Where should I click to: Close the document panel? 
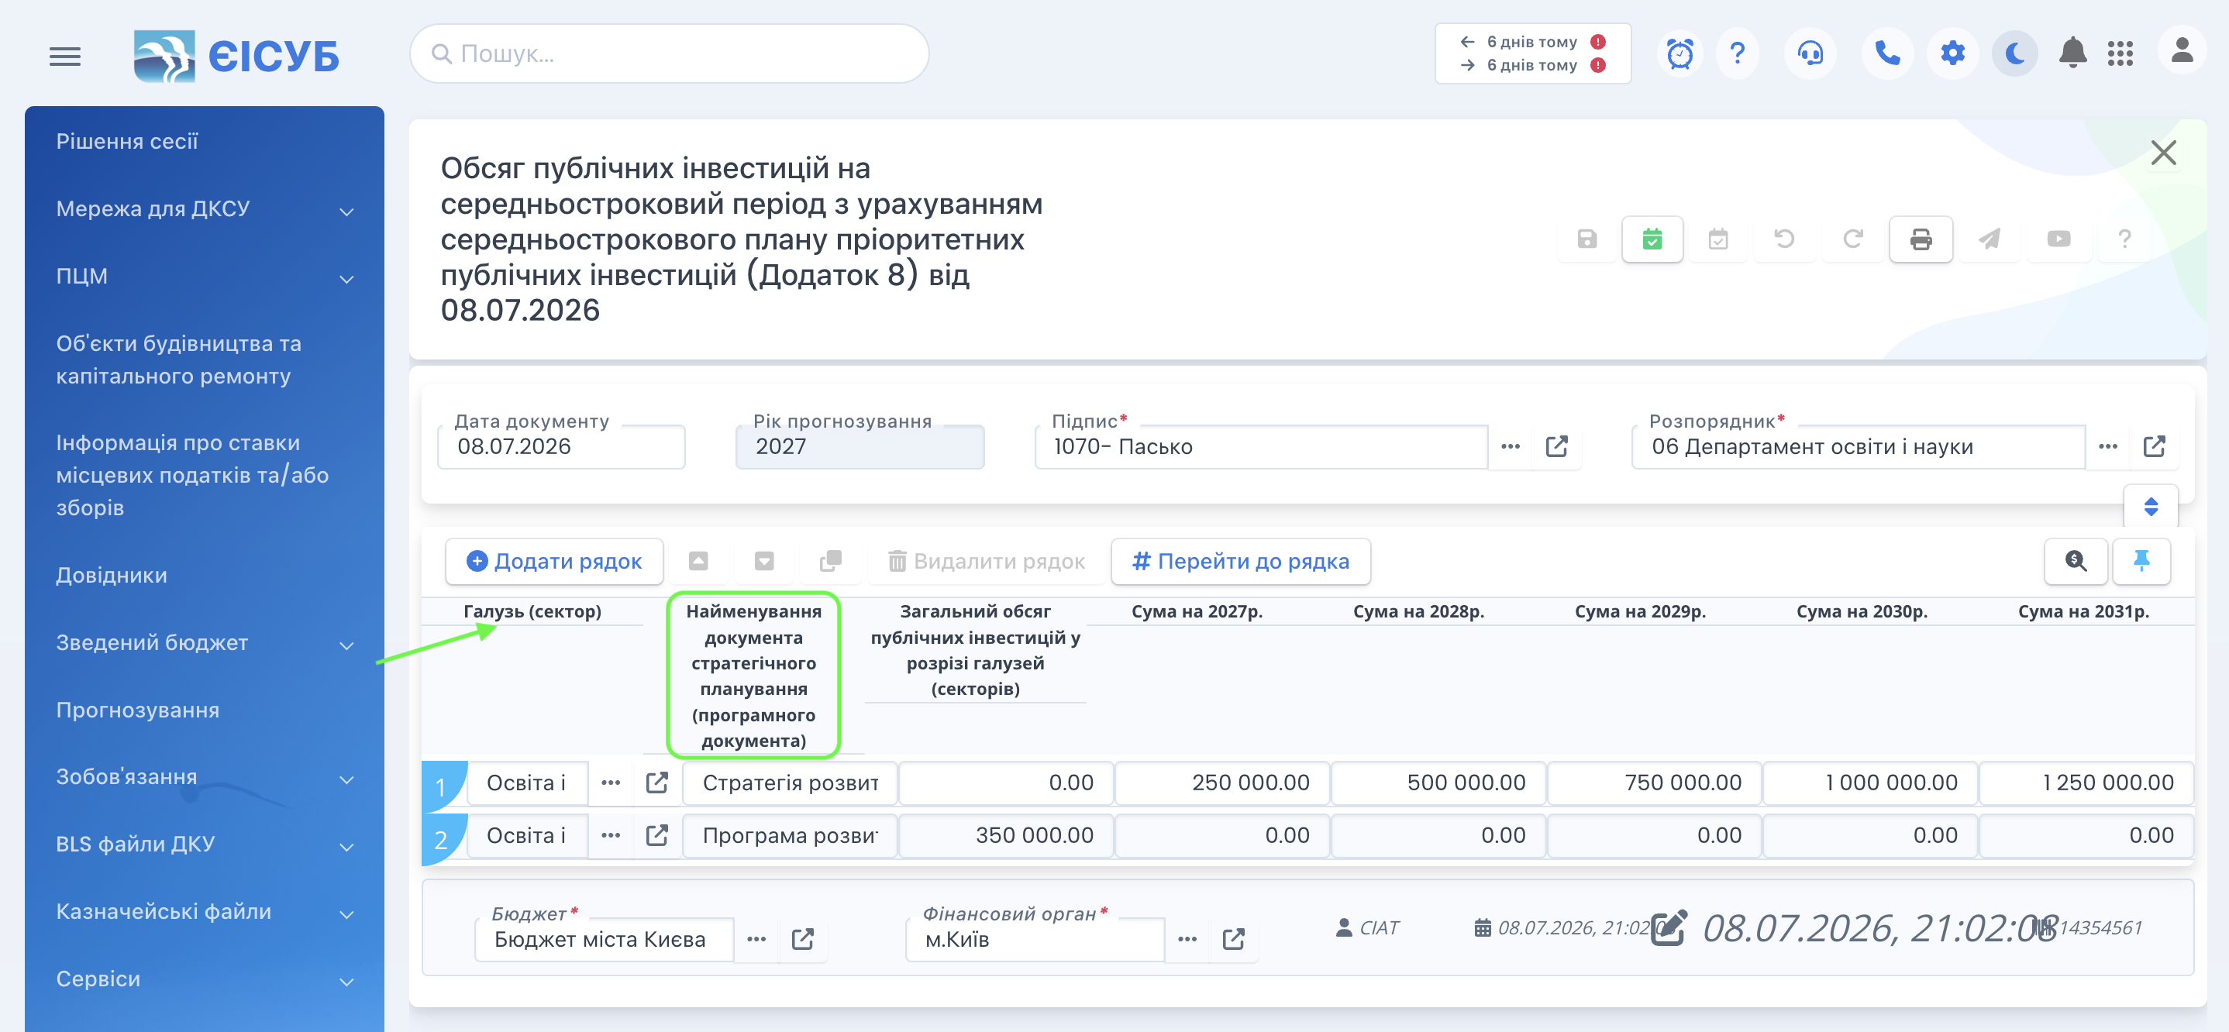pos(2163,153)
